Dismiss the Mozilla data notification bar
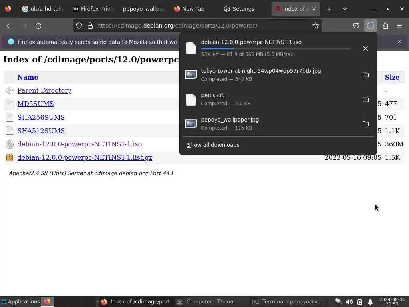The width and height of the screenshot is (409, 307). coord(399,42)
